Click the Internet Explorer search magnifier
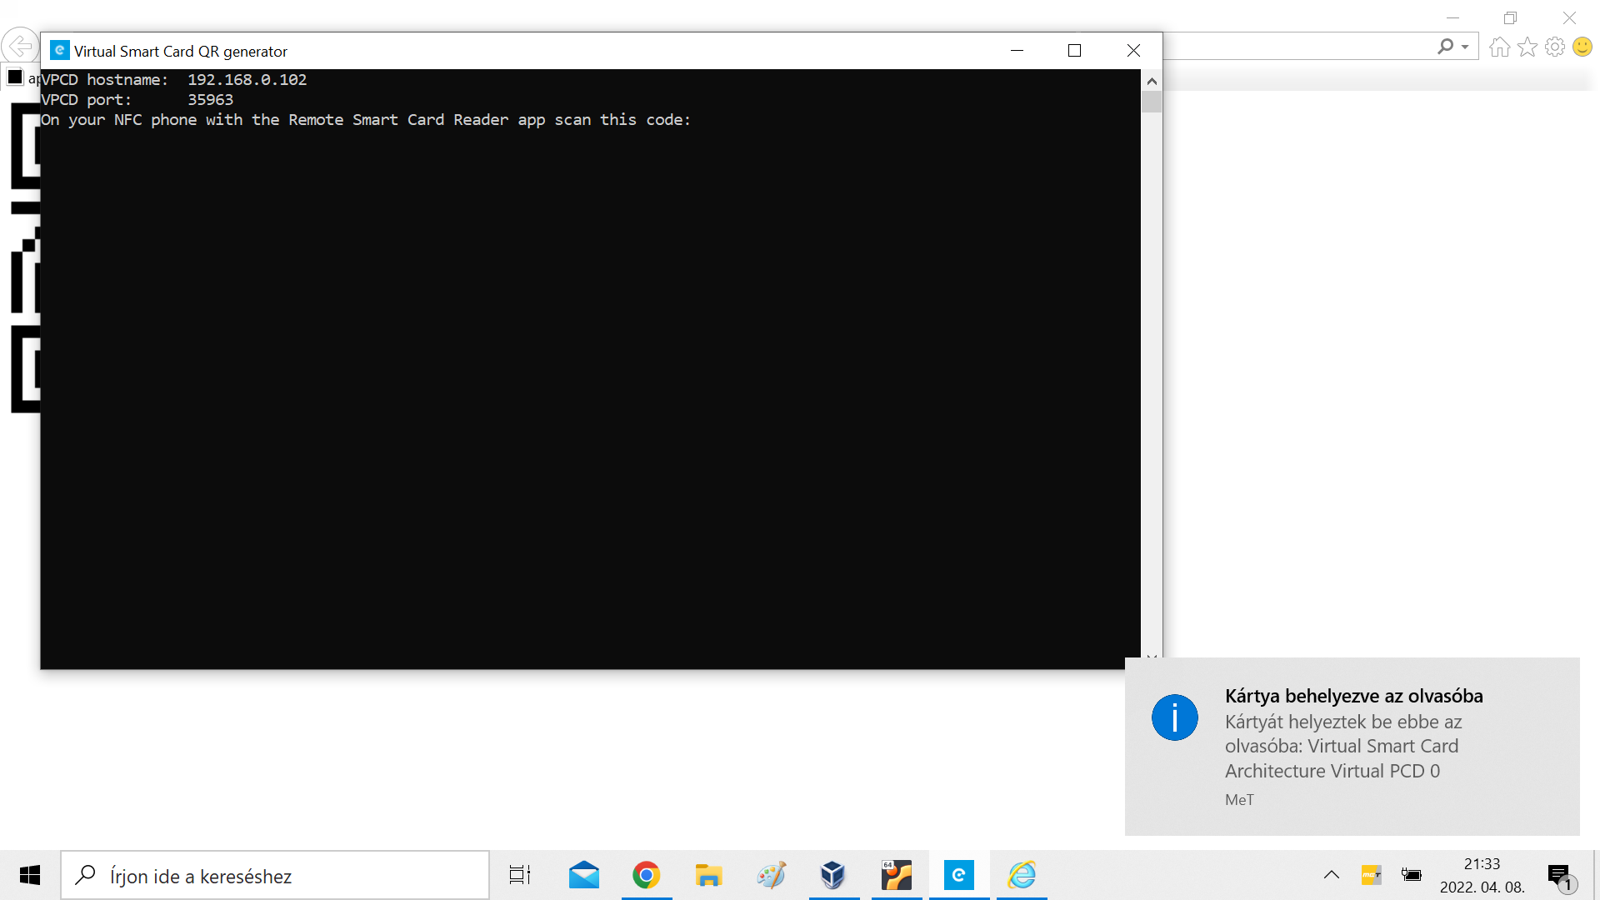This screenshot has height=900, width=1600. pos(1446,47)
